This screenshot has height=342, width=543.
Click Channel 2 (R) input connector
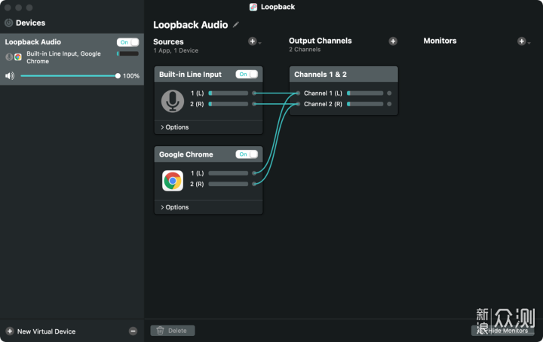298,104
